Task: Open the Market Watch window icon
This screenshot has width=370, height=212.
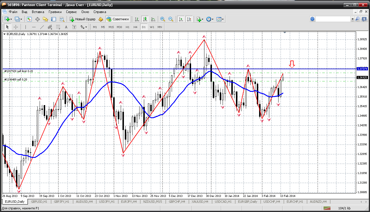Action: tap(29, 19)
